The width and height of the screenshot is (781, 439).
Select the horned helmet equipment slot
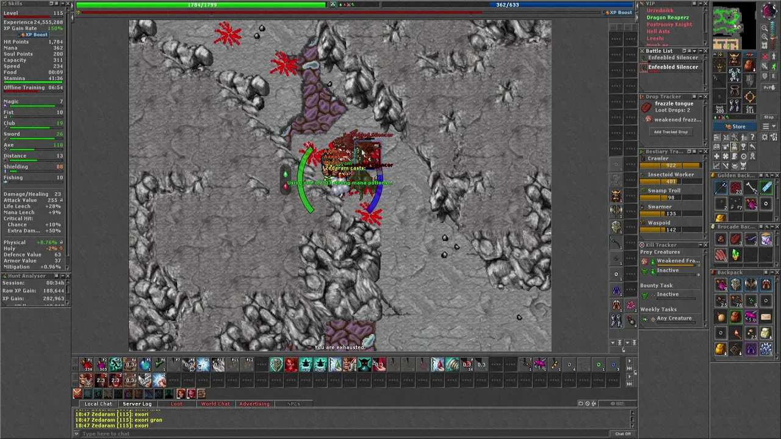(x=735, y=59)
